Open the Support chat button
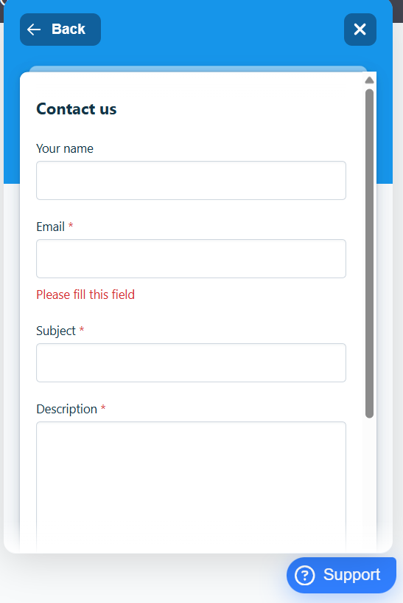Viewport: 403px width, 603px height. [341, 575]
